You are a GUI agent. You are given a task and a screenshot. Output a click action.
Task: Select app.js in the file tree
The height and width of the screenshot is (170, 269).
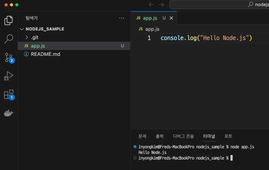pos(38,46)
